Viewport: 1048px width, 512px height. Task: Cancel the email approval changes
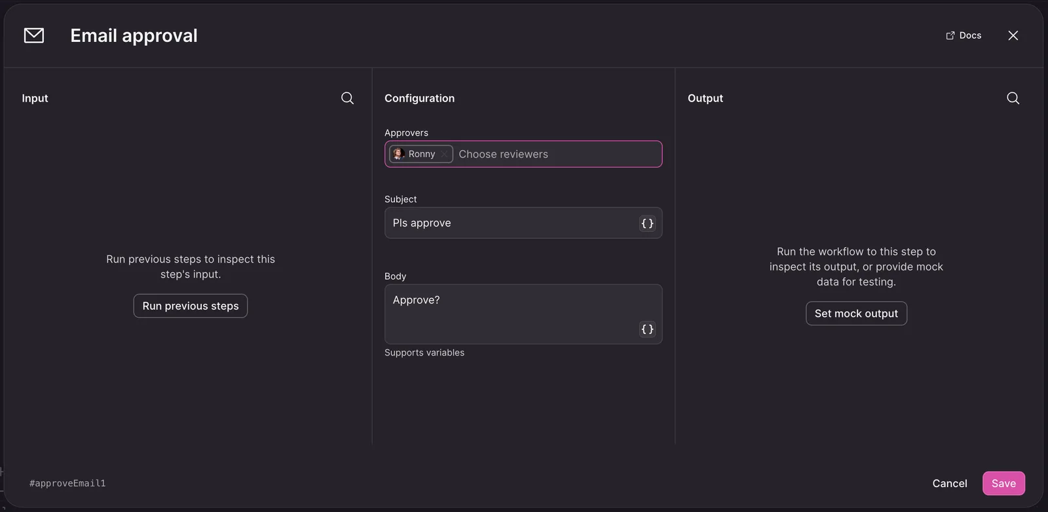coord(950,483)
